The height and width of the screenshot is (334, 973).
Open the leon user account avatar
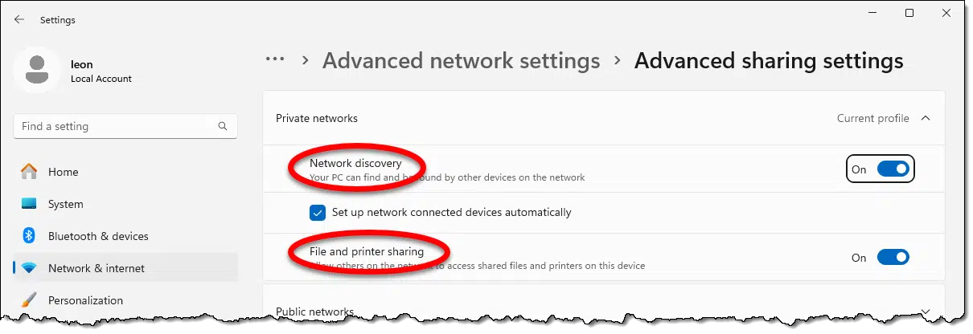click(36, 71)
